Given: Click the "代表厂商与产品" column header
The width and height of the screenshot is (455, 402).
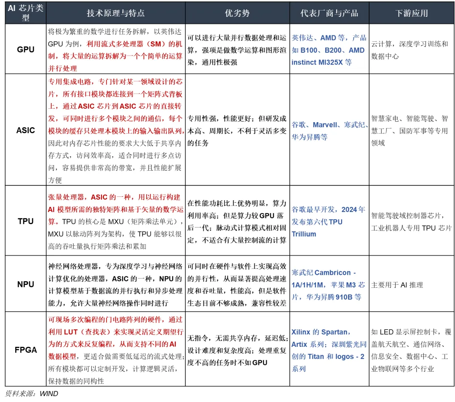Looking at the screenshot, I should (x=329, y=13).
